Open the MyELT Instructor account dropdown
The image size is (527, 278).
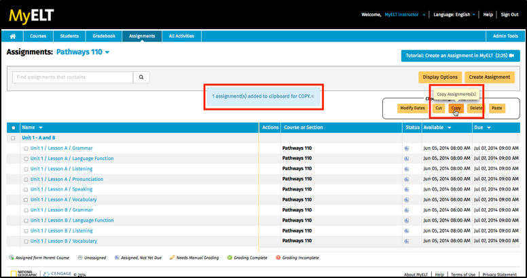click(x=405, y=15)
